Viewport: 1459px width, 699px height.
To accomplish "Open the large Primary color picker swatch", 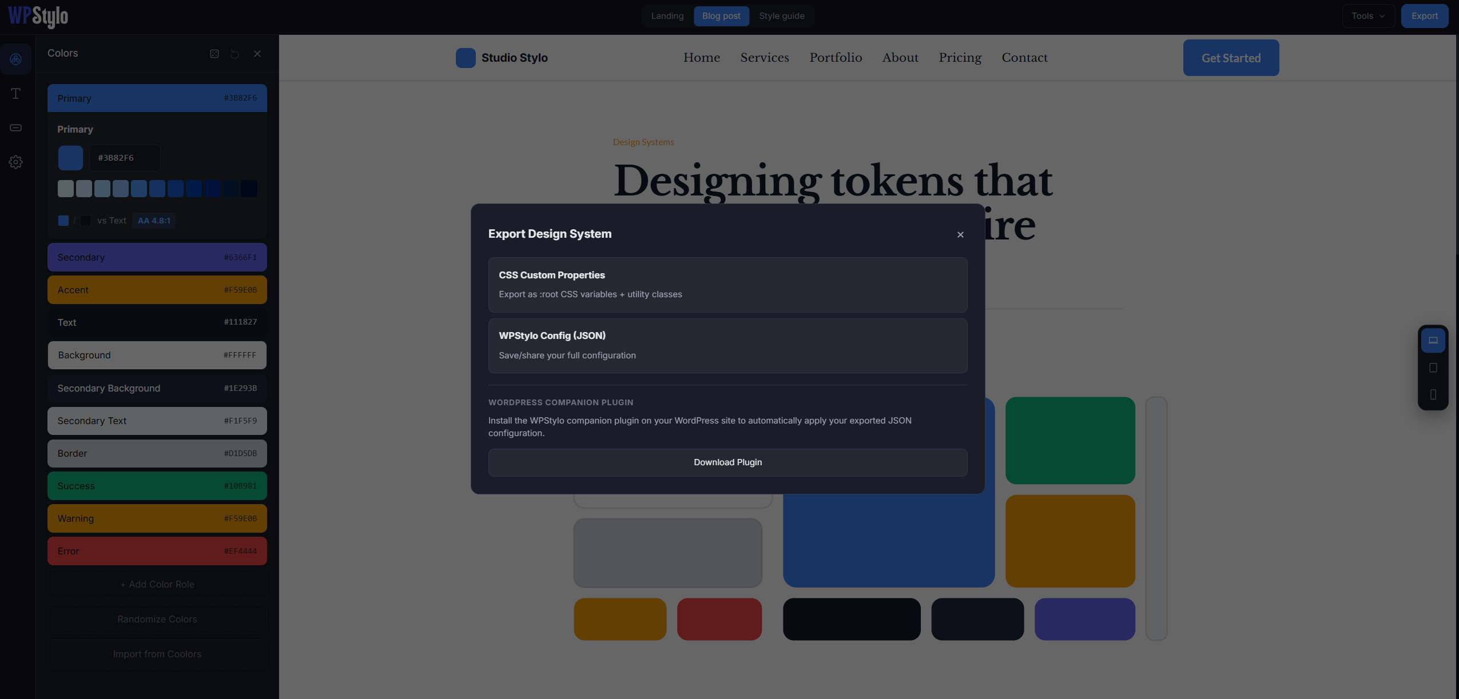I will [x=70, y=158].
